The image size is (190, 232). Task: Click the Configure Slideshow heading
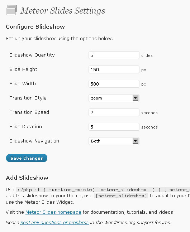pos(35,27)
